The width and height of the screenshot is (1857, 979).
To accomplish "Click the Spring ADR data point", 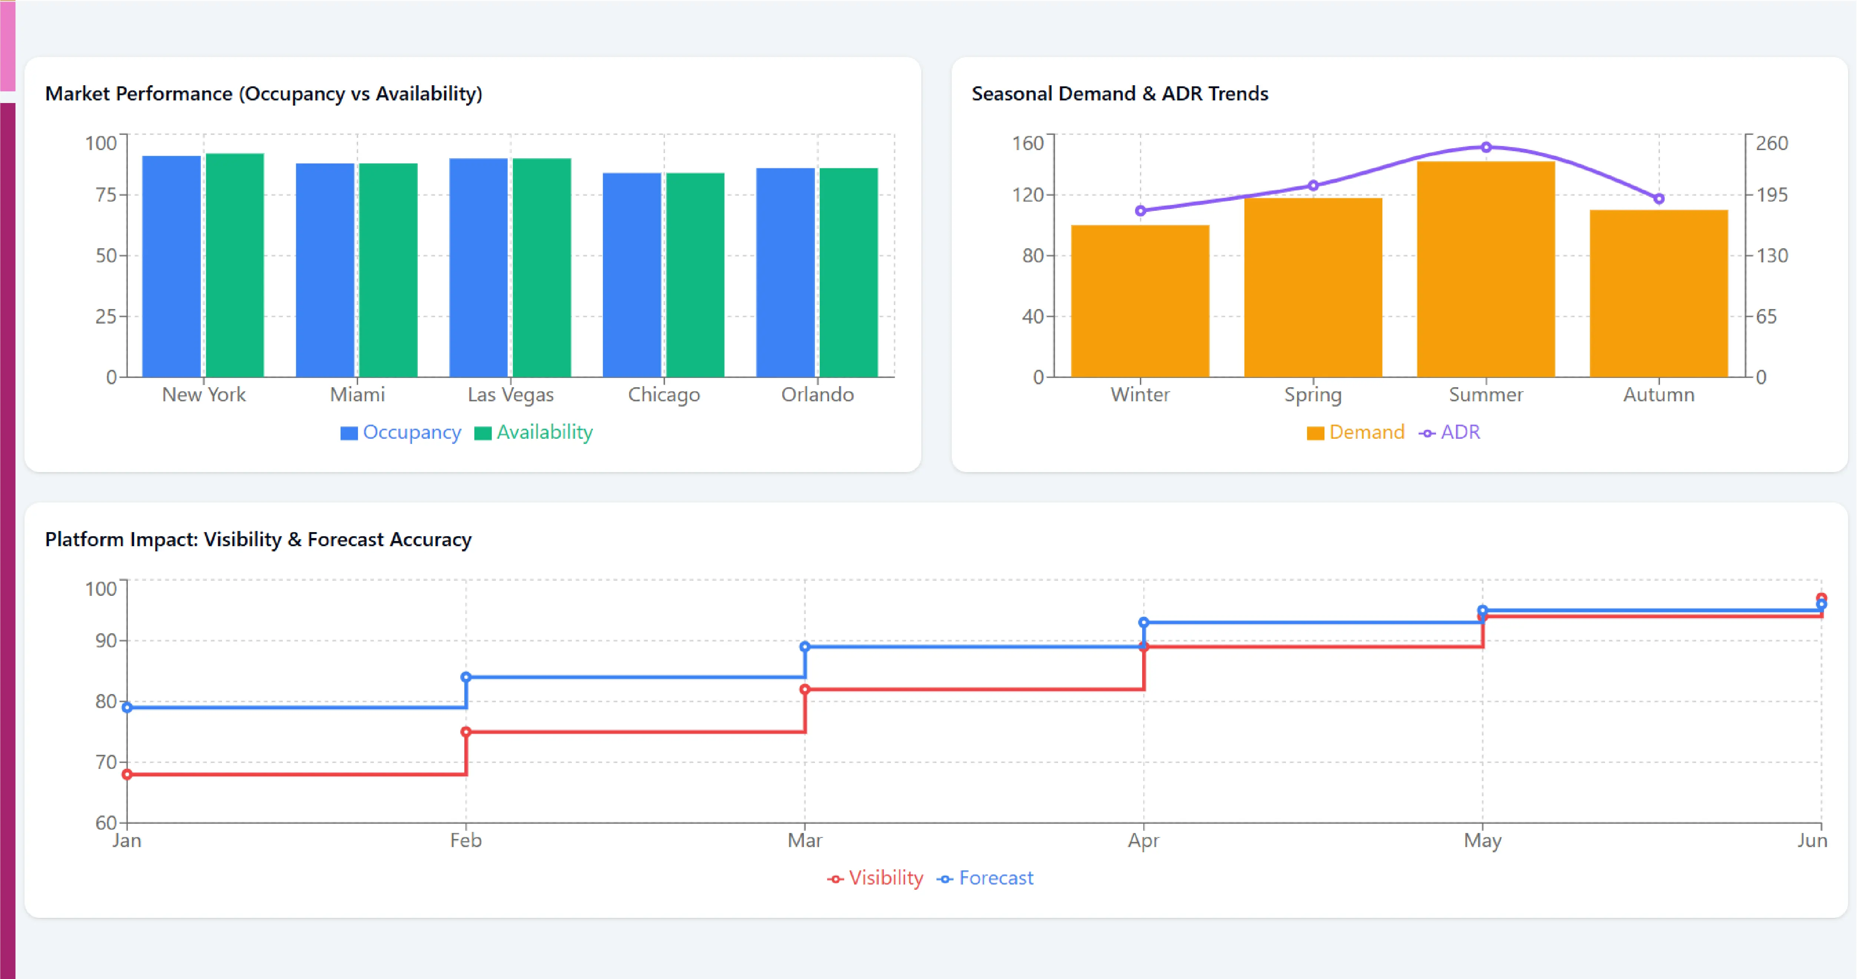I will point(1313,185).
